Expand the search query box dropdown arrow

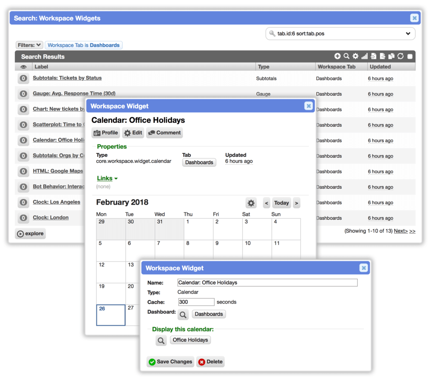[x=408, y=34]
